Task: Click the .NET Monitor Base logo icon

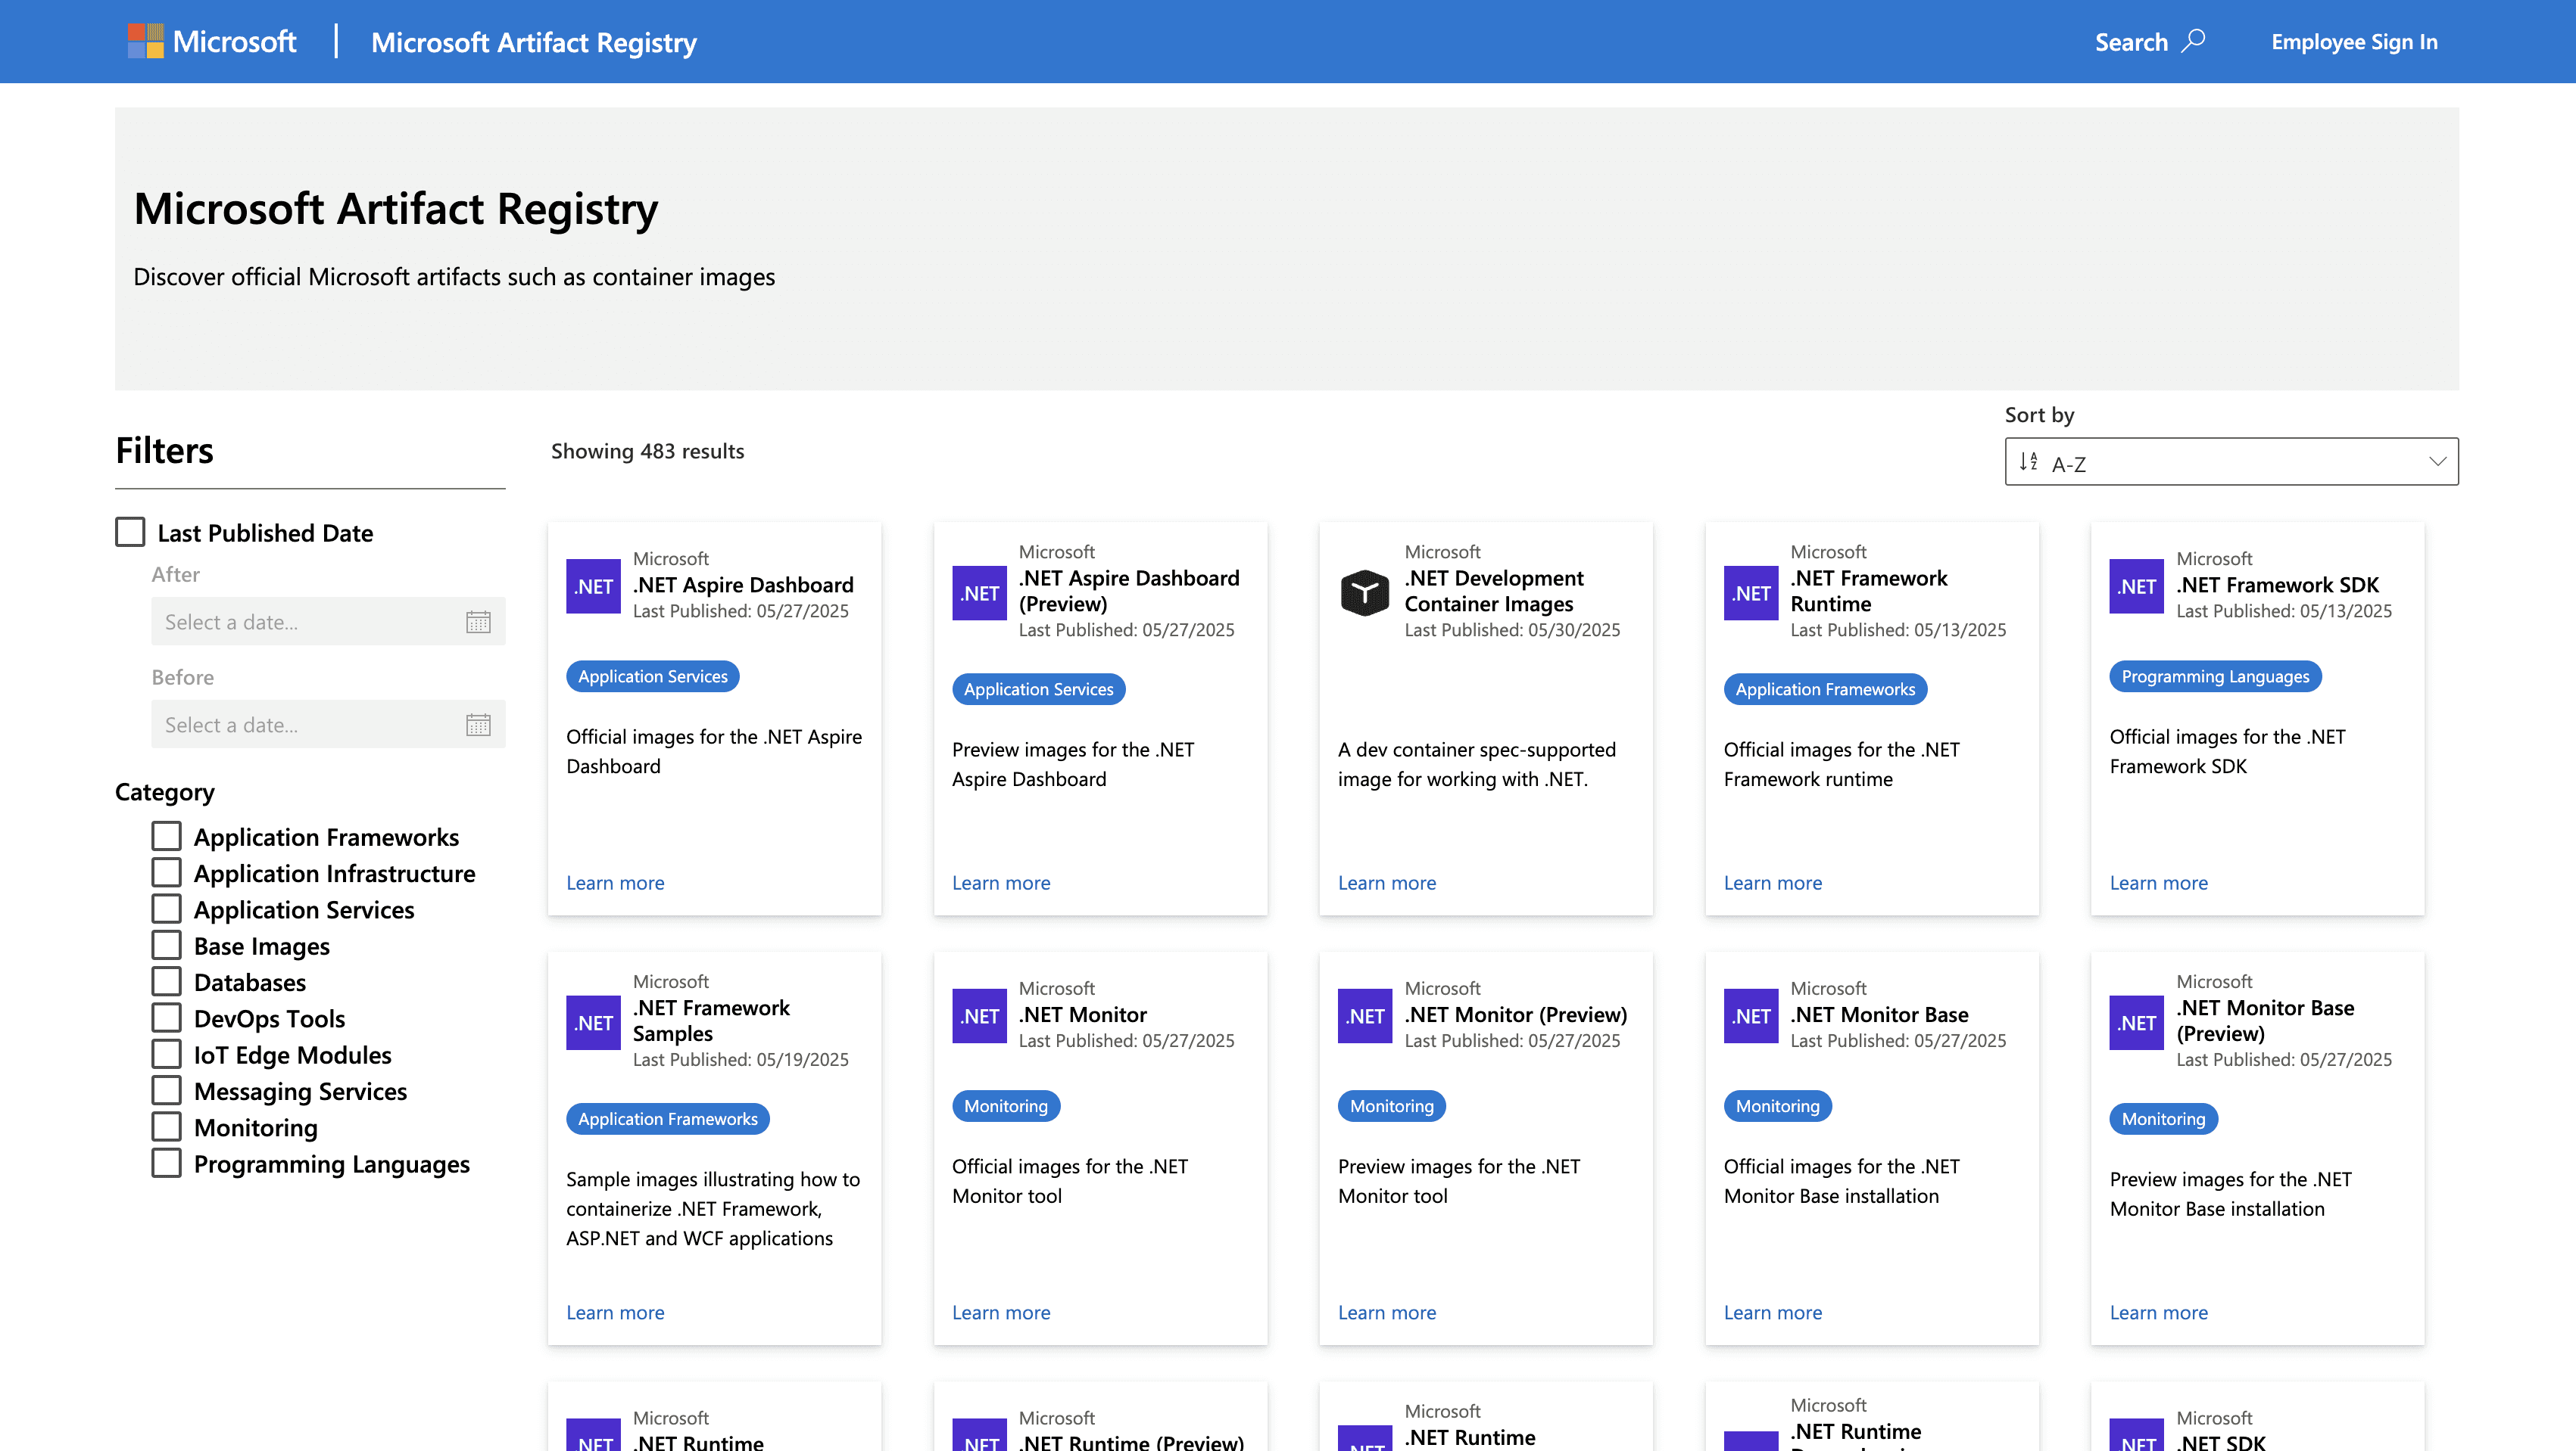Action: [x=1751, y=1015]
